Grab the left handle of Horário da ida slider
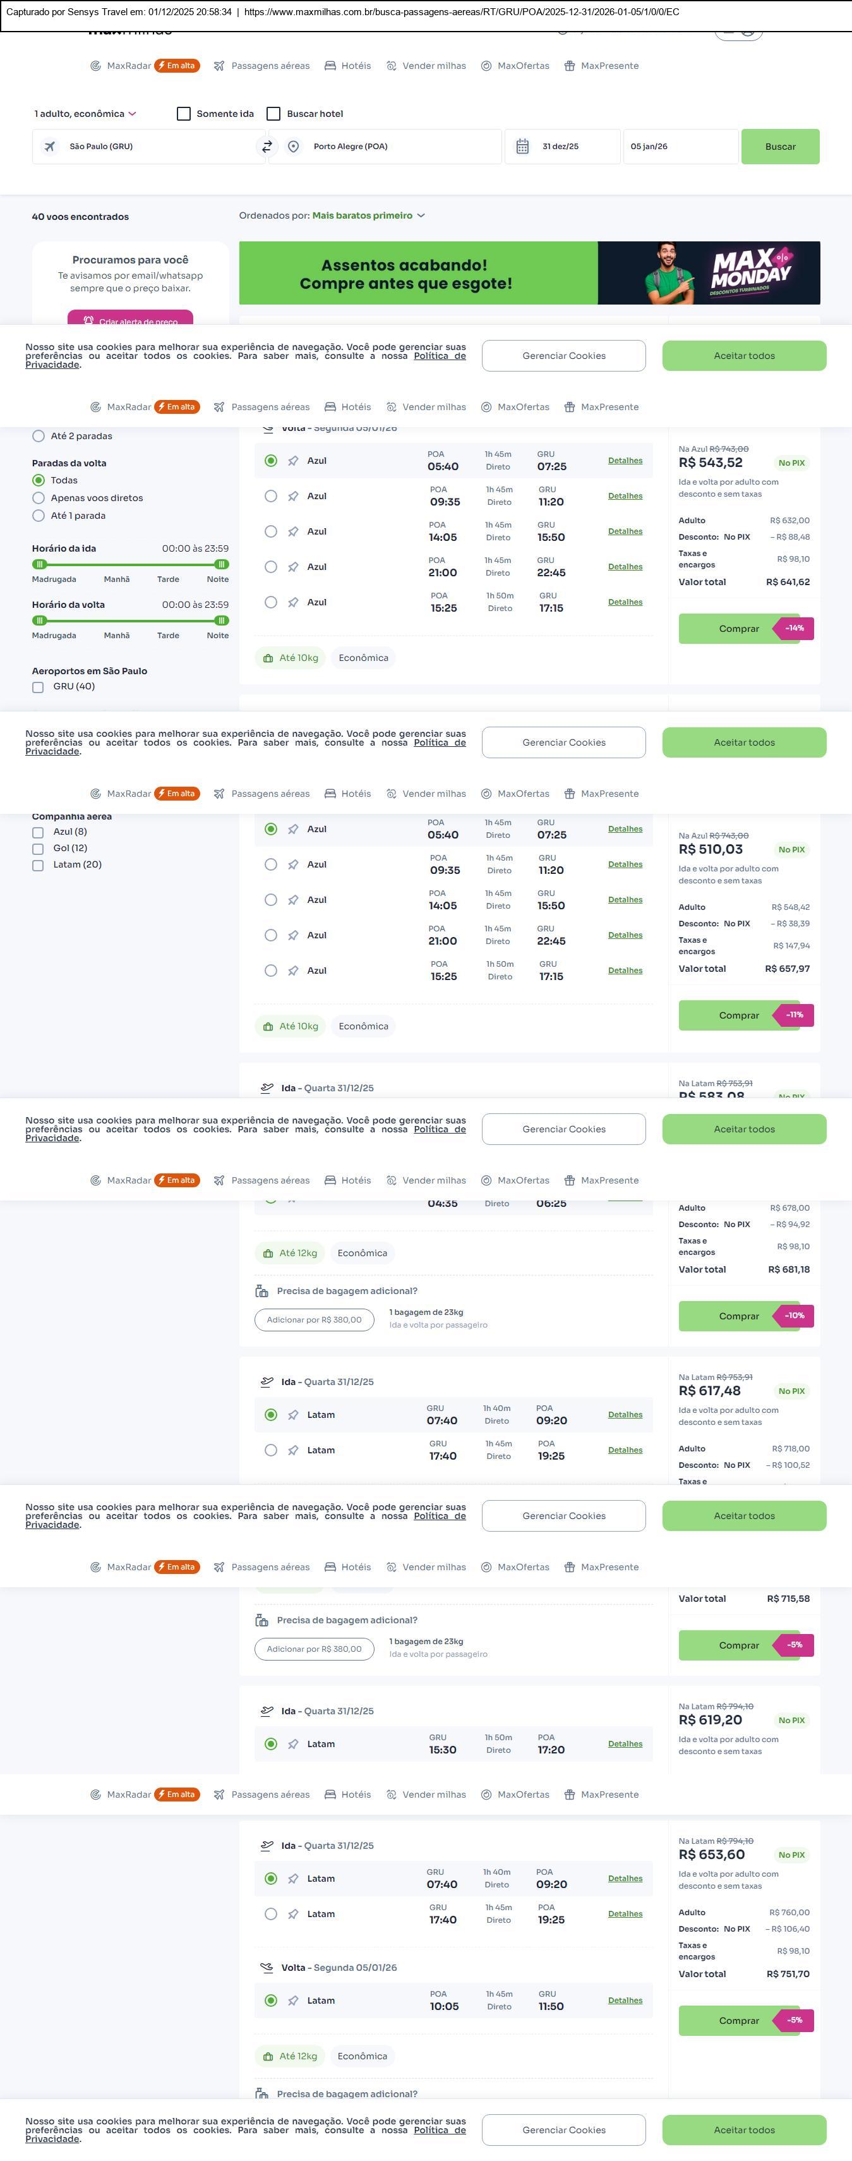 click(39, 565)
